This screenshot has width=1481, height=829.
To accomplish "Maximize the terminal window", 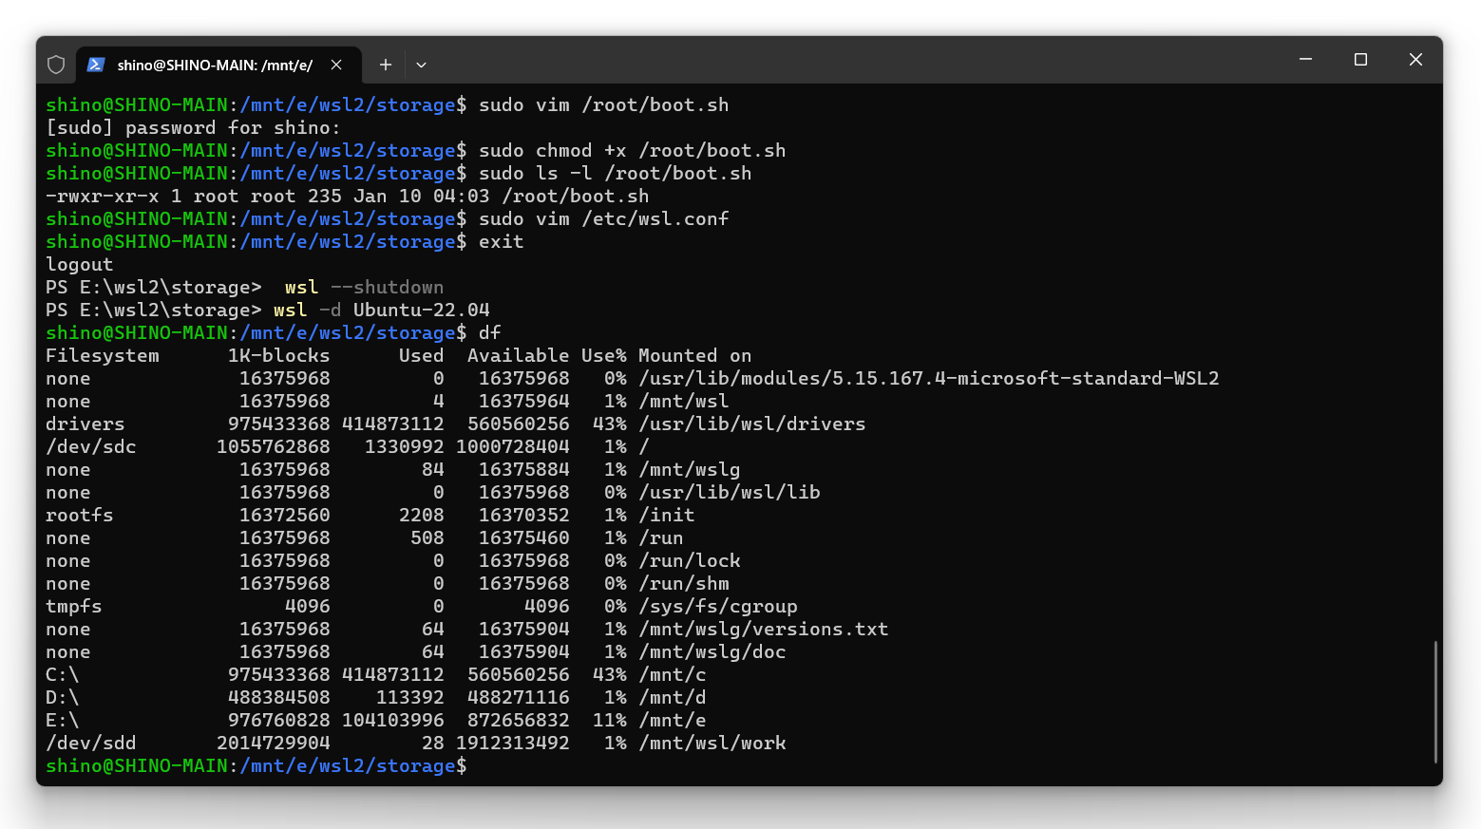I will [x=1360, y=59].
